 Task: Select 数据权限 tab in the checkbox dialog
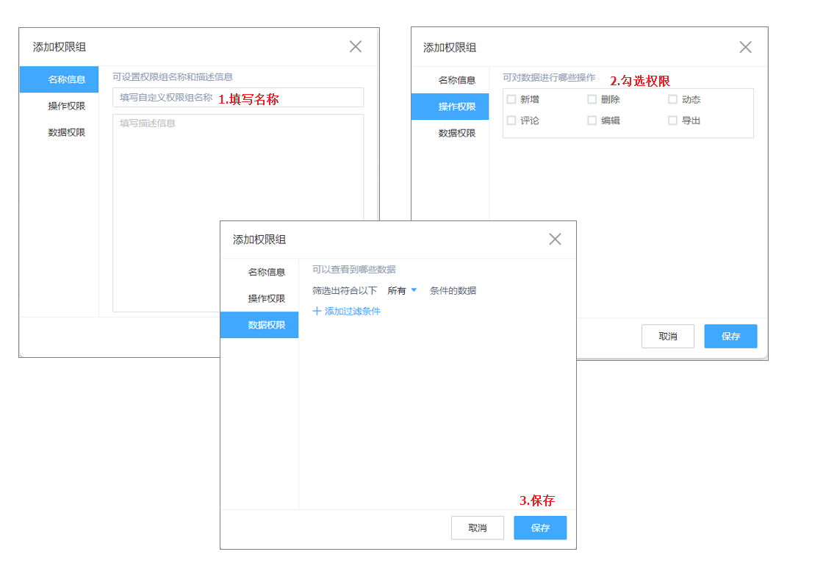click(x=457, y=134)
